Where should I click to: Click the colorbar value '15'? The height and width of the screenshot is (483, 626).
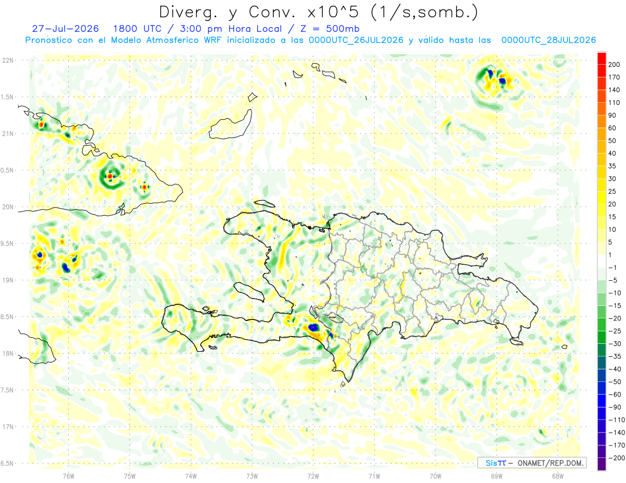pyautogui.click(x=612, y=217)
